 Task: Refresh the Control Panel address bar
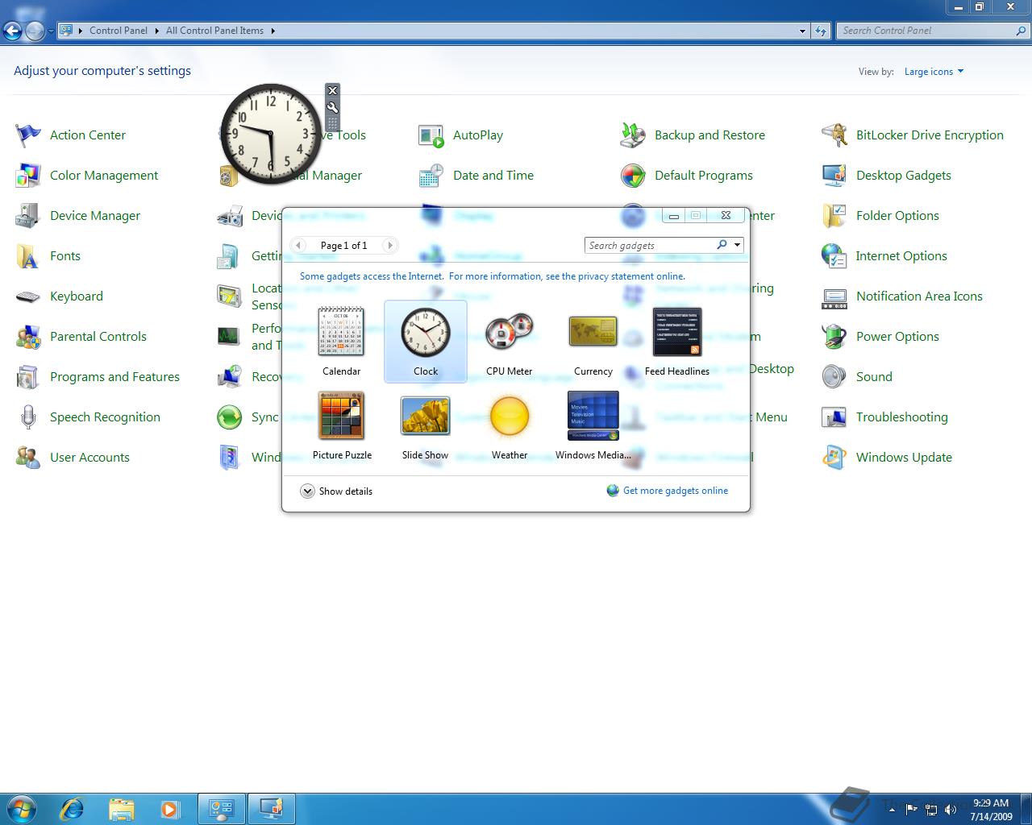point(821,31)
